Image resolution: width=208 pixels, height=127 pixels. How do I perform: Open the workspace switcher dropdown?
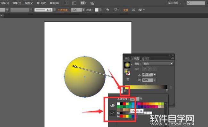(x=175, y=3)
